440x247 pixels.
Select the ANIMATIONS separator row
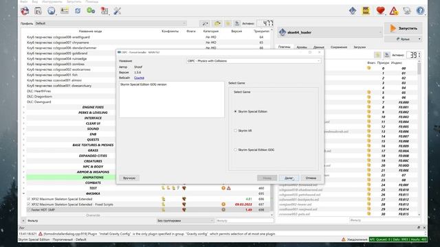(71, 178)
